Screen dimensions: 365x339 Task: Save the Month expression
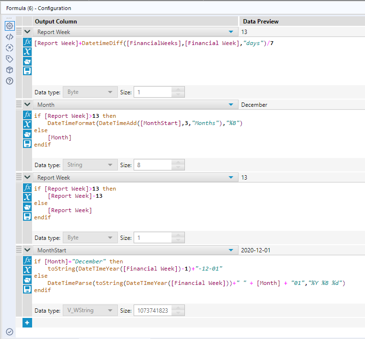pyautogui.click(x=27, y=144)
